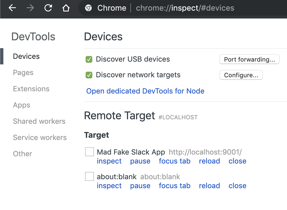This screenshot has width=287, height=210.
Task: Click the Chrome logo in address bar
Action: coord(88,8)
